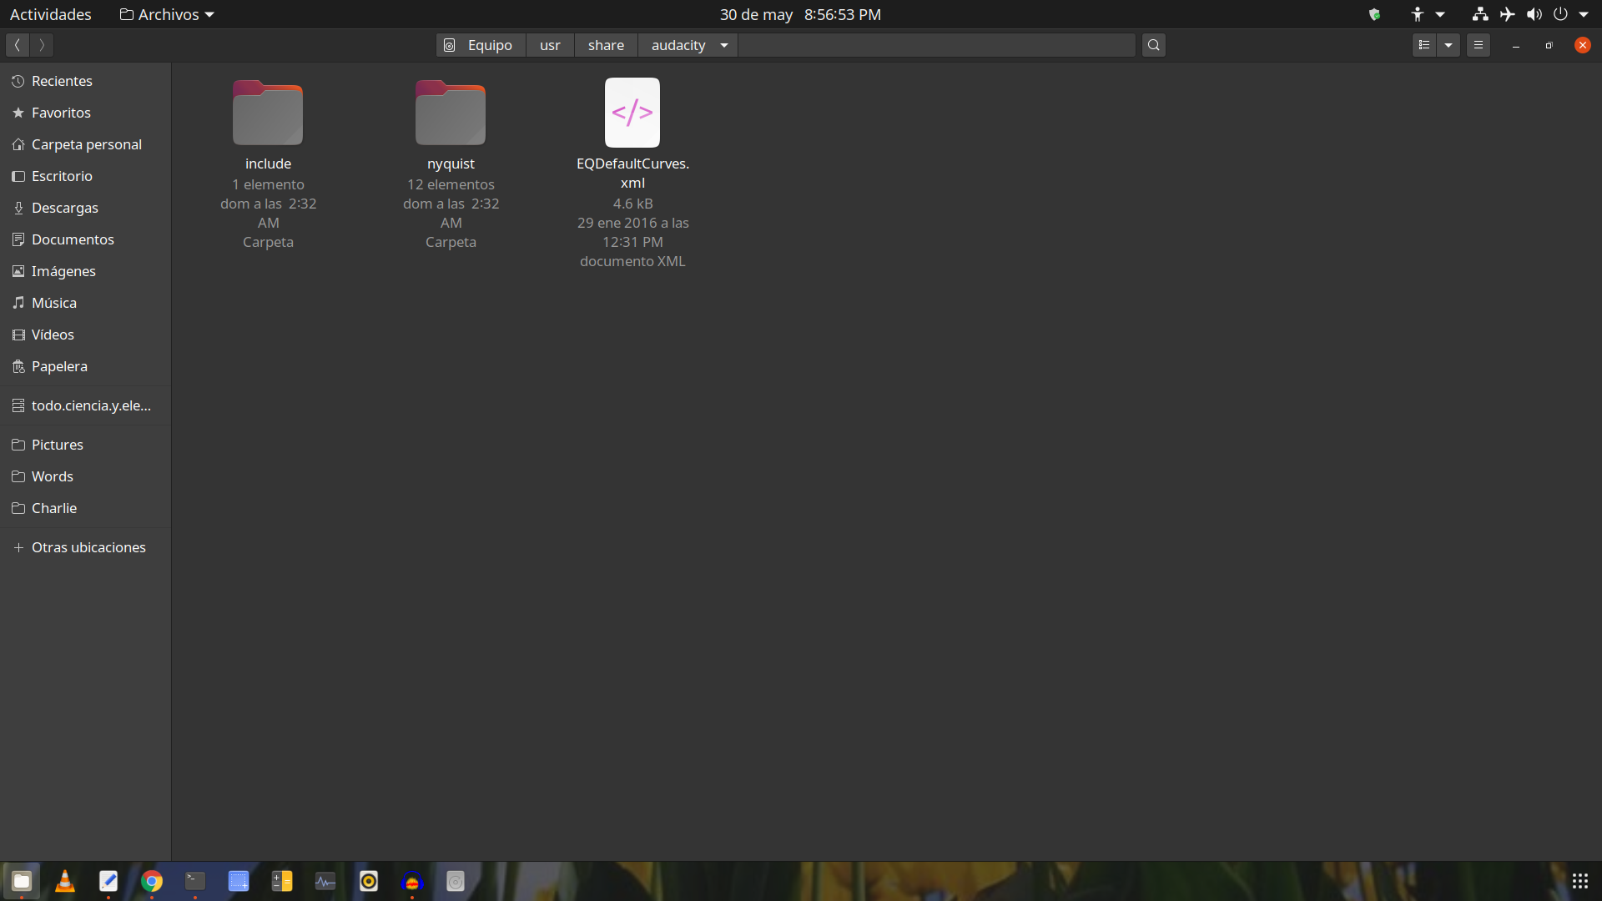
Task: Open the Calculator from the dock
Action: pos(282,881)
